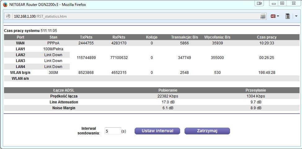Click the 300M WLAN status cell
Image resolution: width=302 pixels, height=149 pixels.
(53, 73)
